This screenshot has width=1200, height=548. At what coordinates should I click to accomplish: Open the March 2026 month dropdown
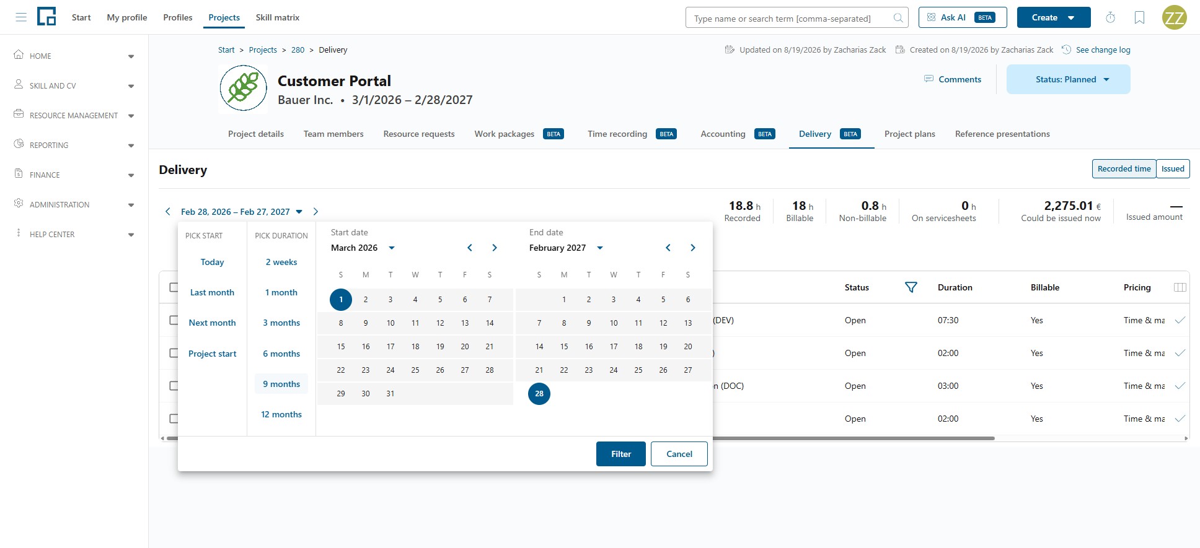pyautogui.click(x=363, y=248)
